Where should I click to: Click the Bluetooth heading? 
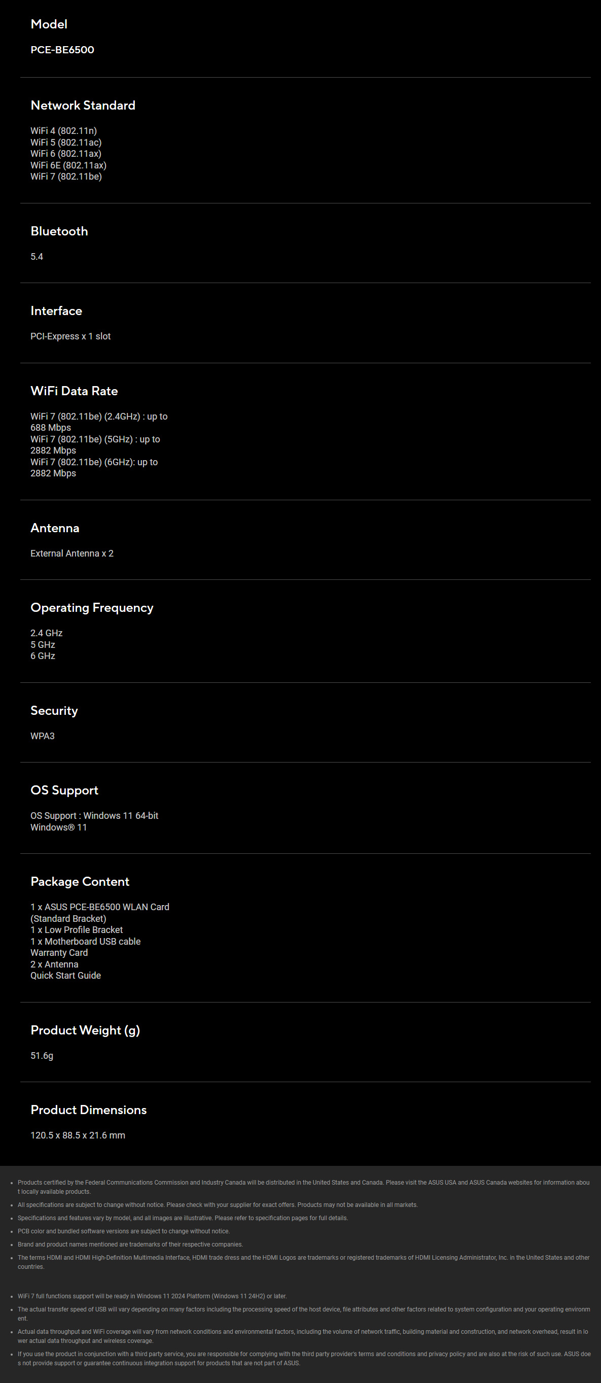click(59, 231)
